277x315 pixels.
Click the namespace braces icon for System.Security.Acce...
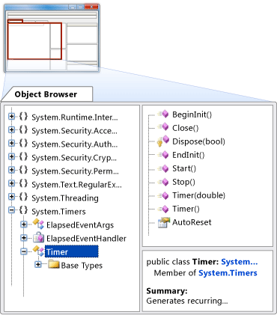pos(23,129)
